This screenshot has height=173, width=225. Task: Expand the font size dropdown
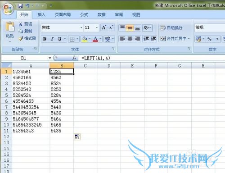pyautogui.click(x=97, y=27)
